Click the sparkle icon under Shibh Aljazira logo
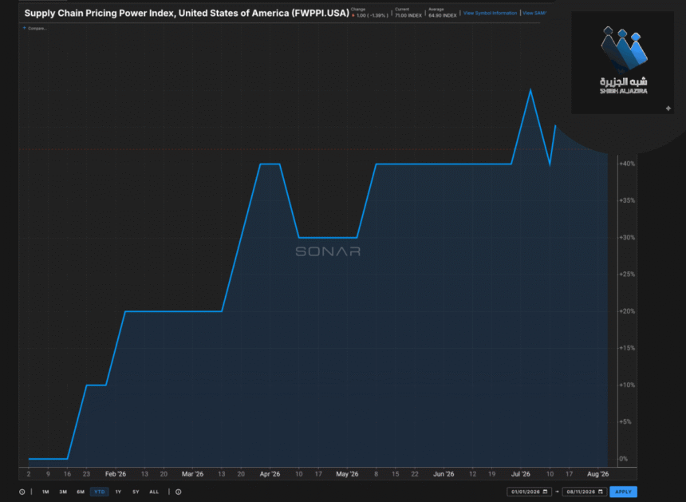The width and height of the screenshot is (686, 502). [x=668, y=108]
